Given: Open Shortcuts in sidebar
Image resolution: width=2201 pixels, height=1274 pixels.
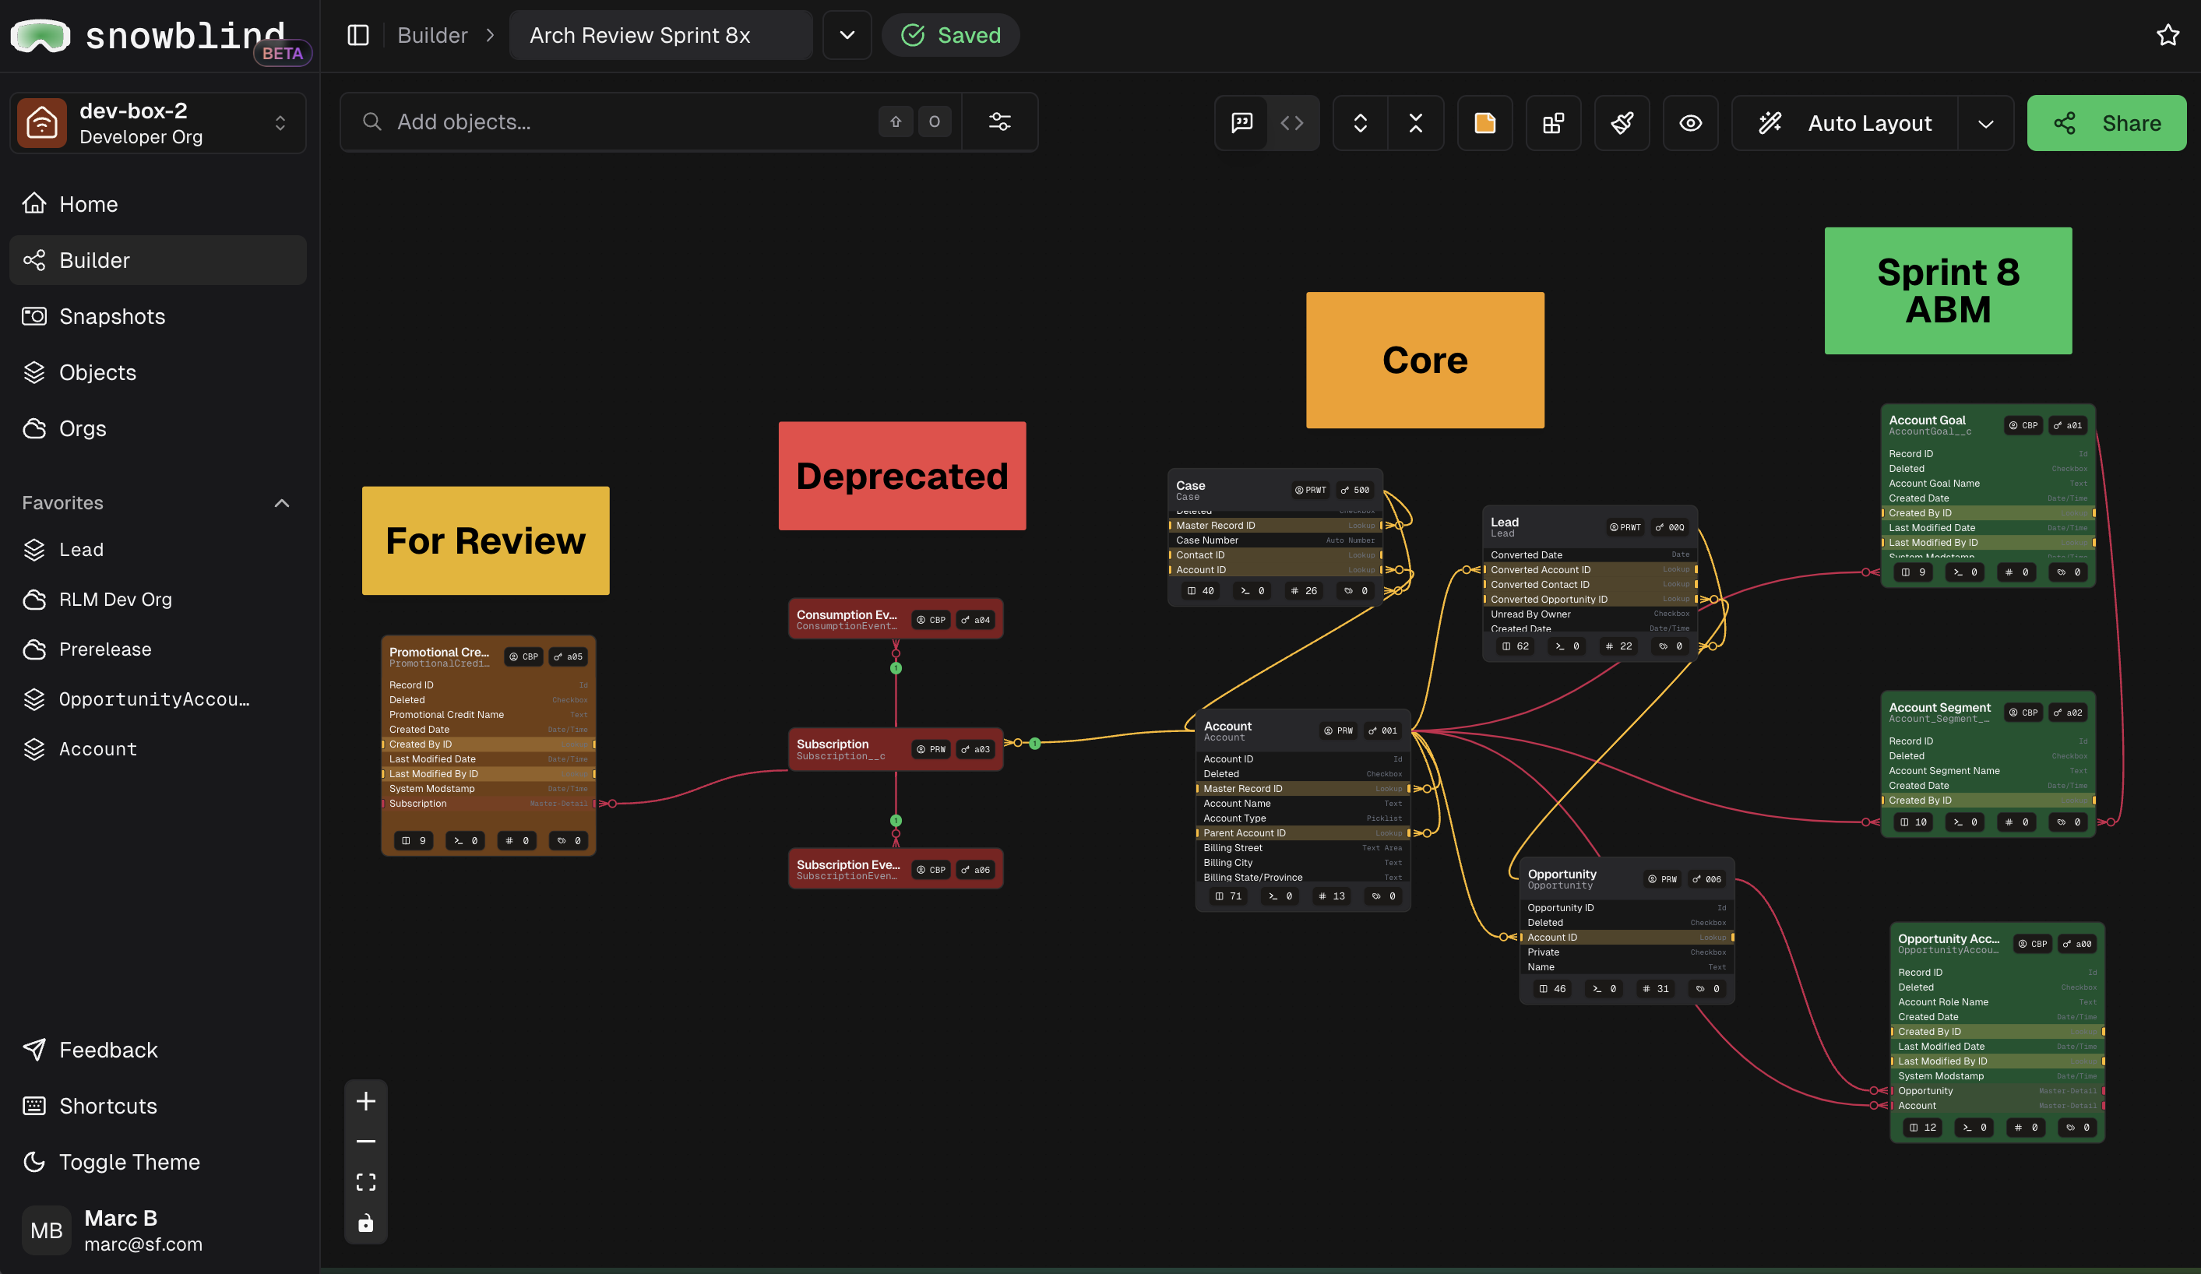Looking at the screenshot, I should point(158,1106).
